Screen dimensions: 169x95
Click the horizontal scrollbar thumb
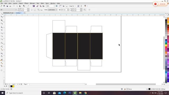coord(126,84)
